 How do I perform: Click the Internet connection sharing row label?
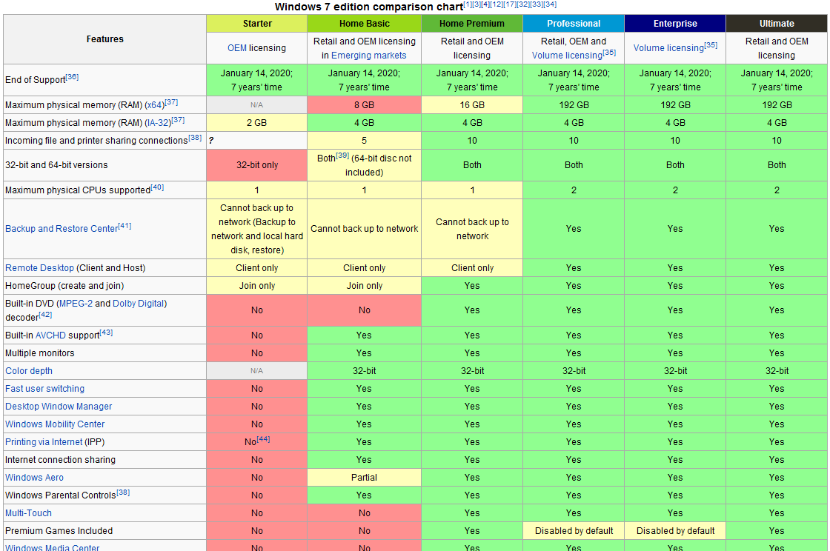pyautogui.click(x=60, y=460)
